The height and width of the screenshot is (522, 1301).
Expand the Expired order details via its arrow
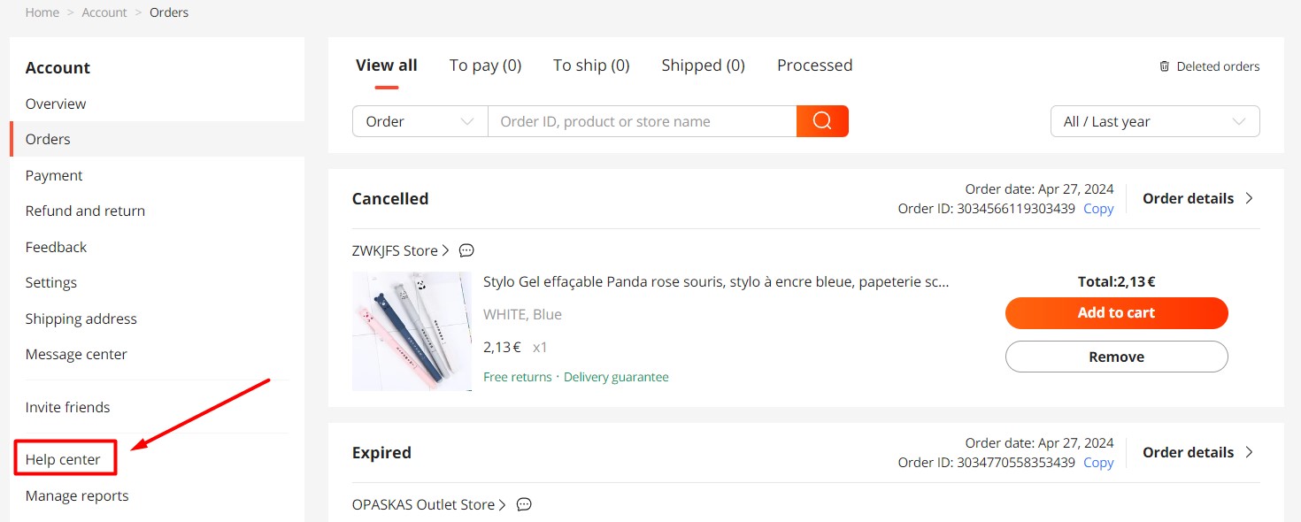(1249, 452)
